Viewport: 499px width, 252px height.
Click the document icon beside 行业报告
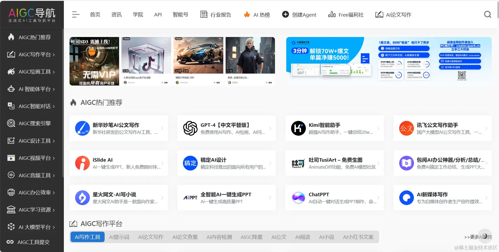tap(204, 14)
